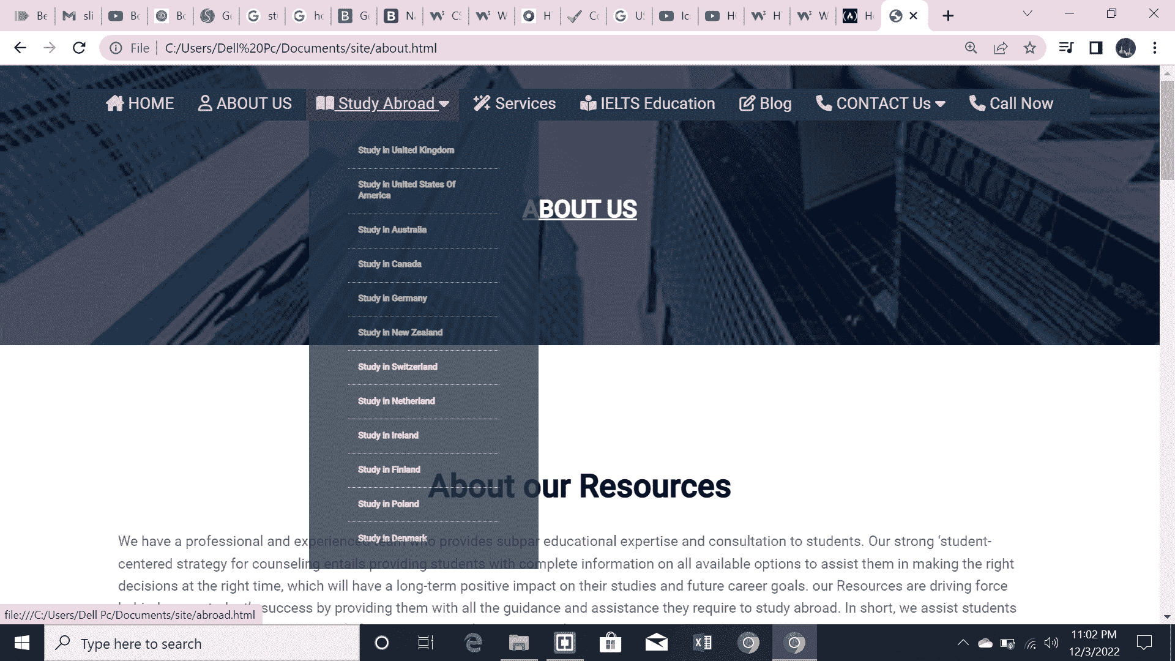Select the IELTS Education menu item

click(x=649, y=103)
